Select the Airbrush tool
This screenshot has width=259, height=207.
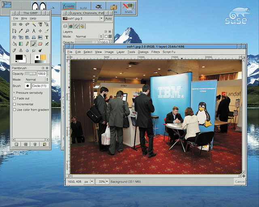tap(47, 44)
